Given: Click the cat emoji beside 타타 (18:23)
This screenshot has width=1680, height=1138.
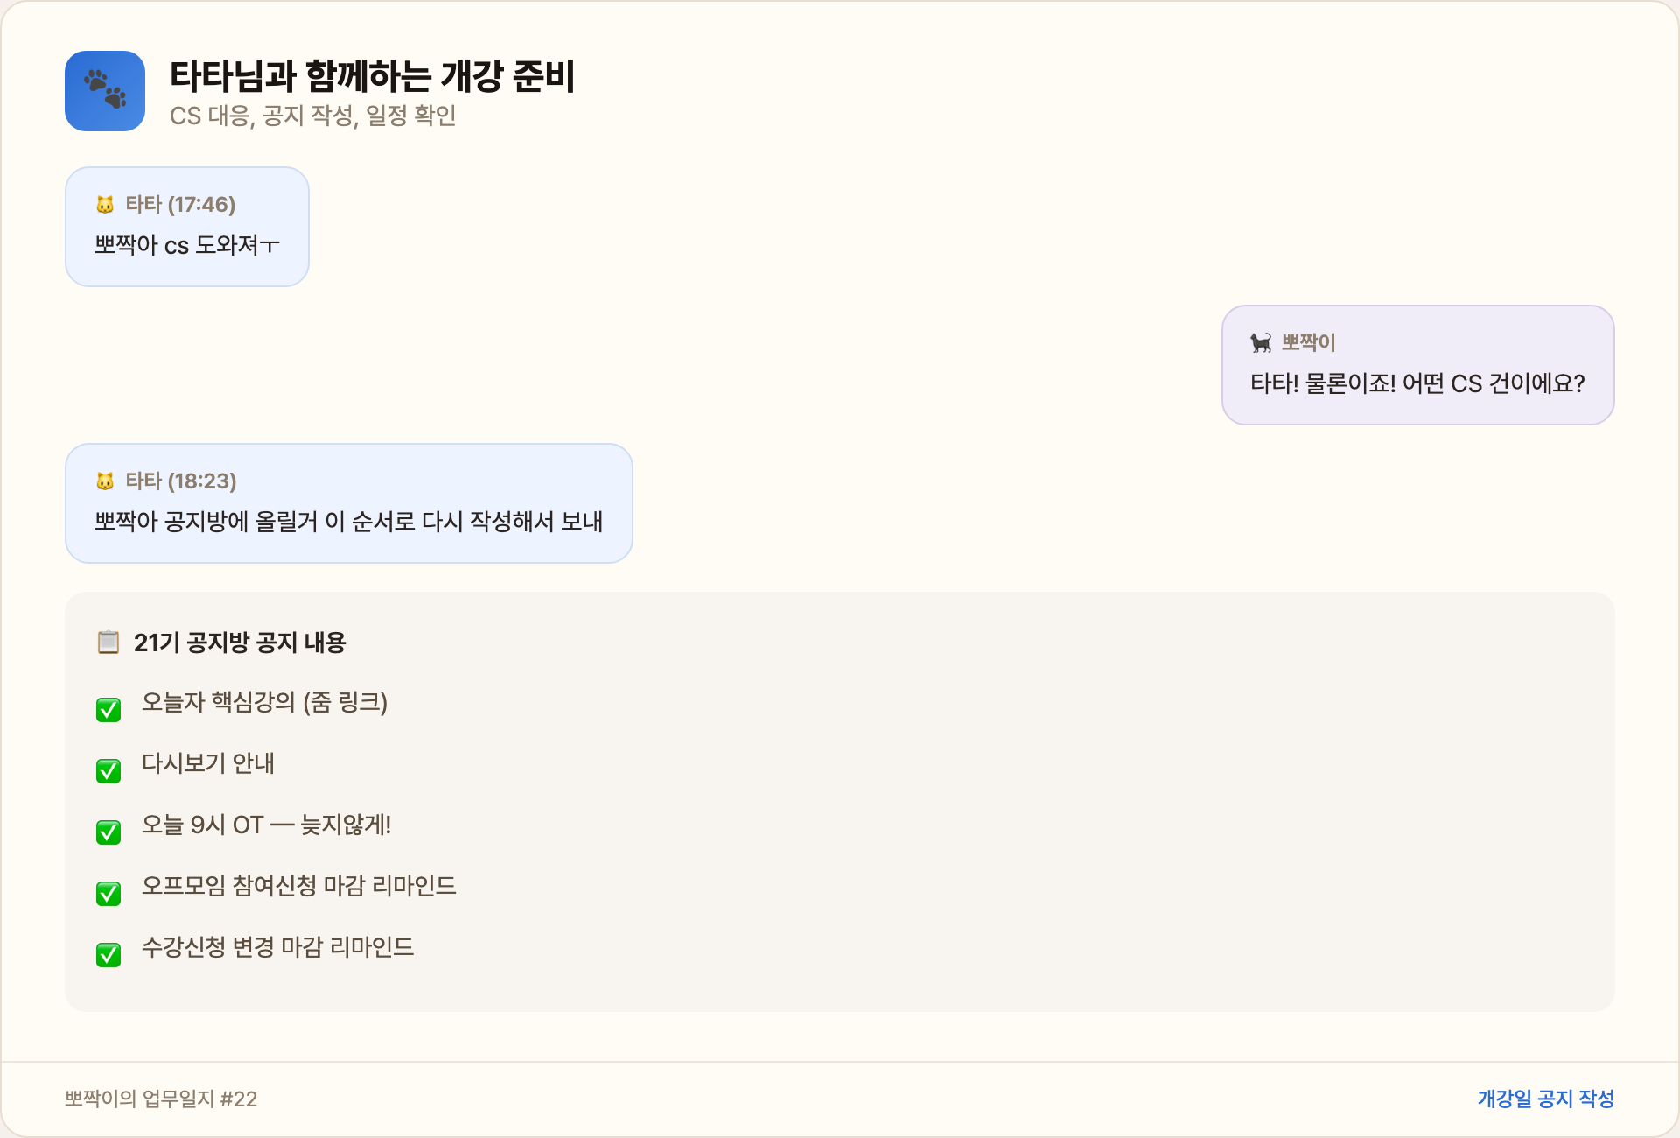Looking at the screenshot, I should point(107,481).
